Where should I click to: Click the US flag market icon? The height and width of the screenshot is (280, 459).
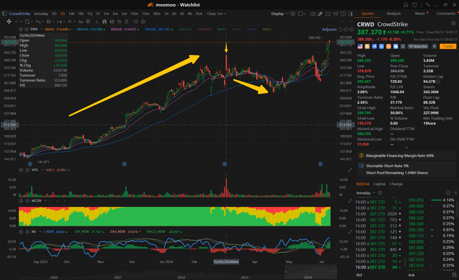pos(360,46)
